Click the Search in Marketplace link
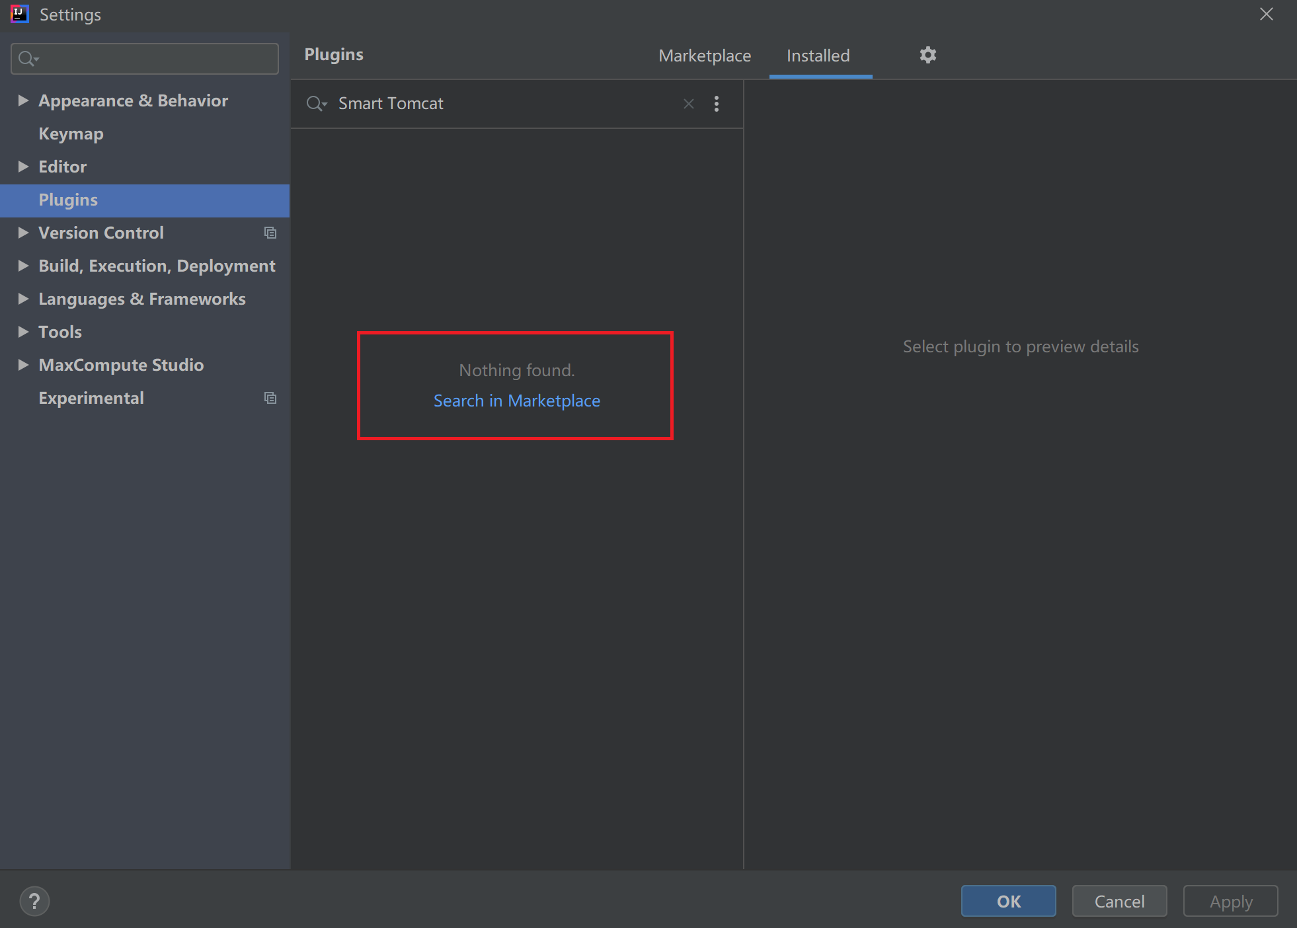This screenshot has height=928, width=1297. tap(516, 401)
